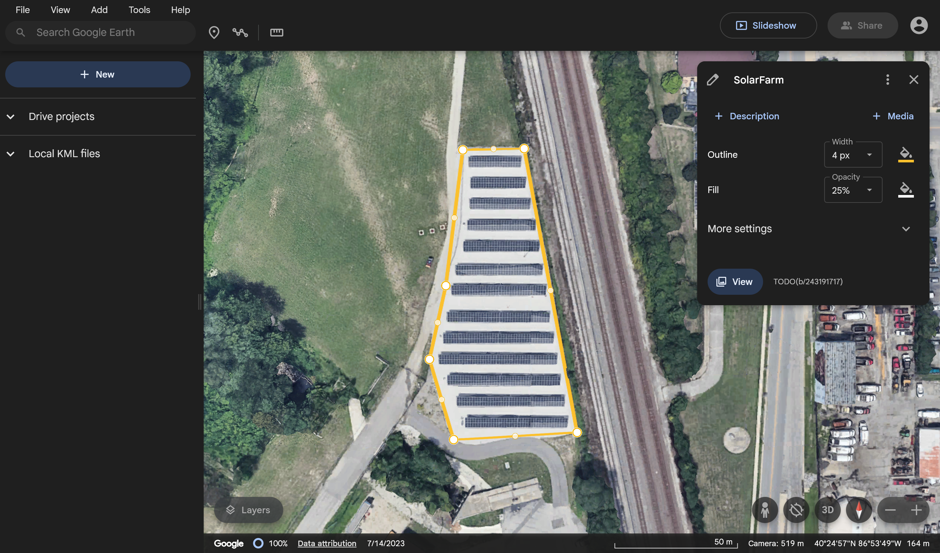Select the Draw path or polygon tool
Viewport: 940px width, 553px height.
pos(240,32)
